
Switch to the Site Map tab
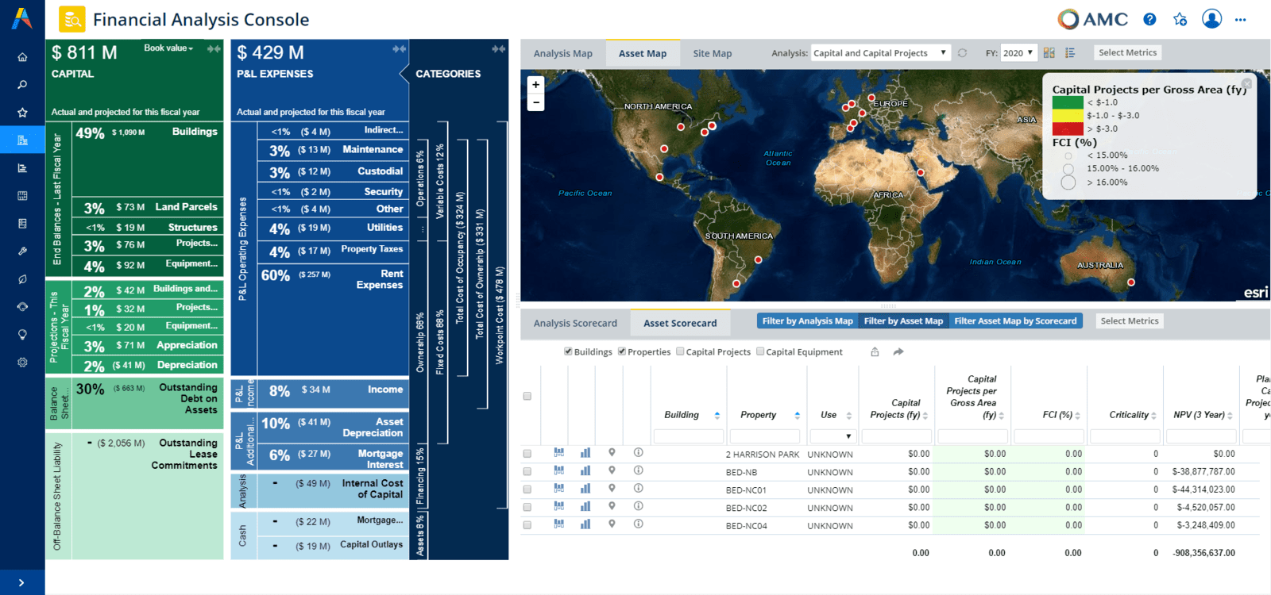712,53
